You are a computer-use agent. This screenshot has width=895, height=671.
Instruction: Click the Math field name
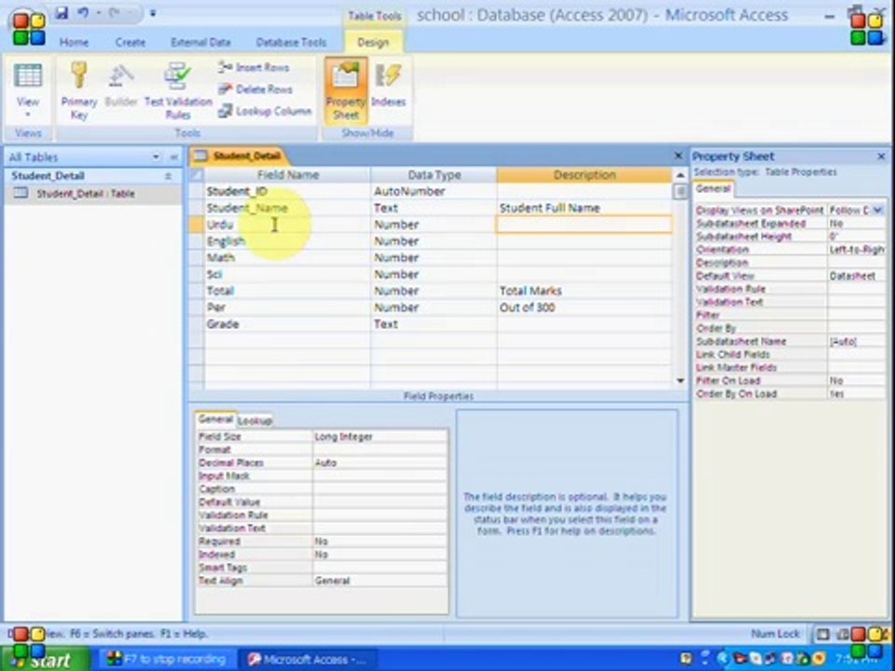point(221,257)
